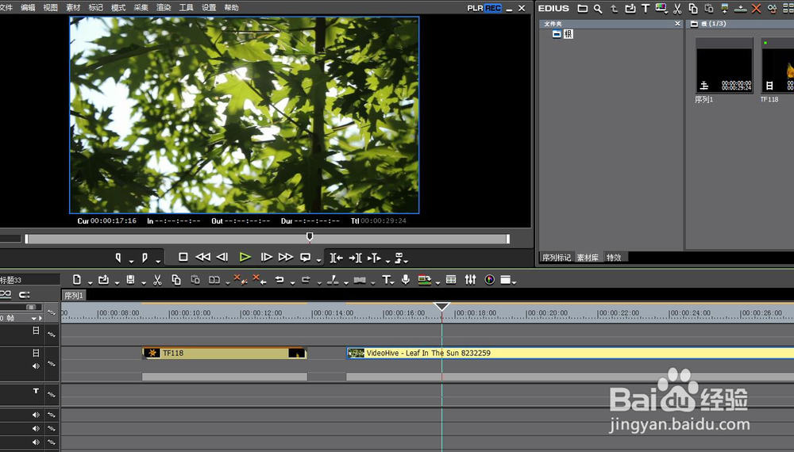Step back one frame in the player
The height and width of the screenshot is (452, 794).
pyautogui.click(x=222, y=258)
